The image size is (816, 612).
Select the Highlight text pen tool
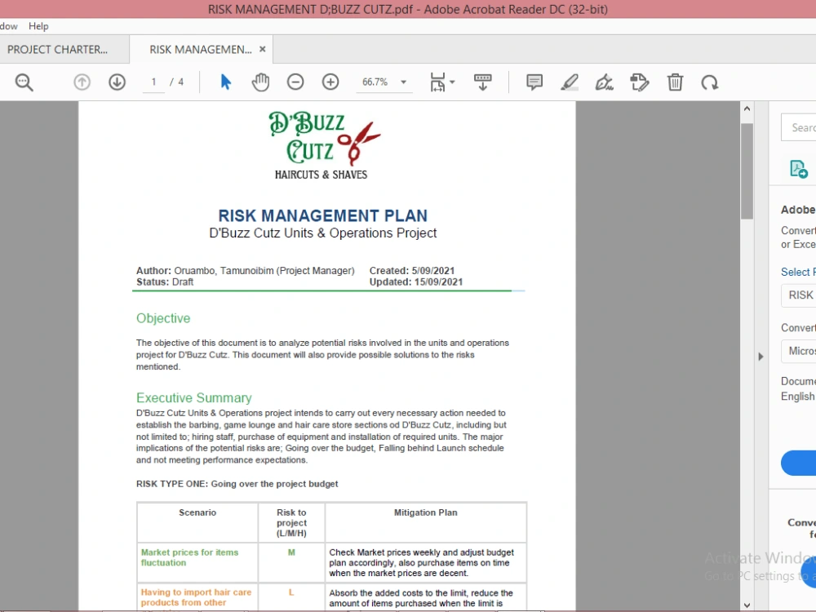[570, 82]
